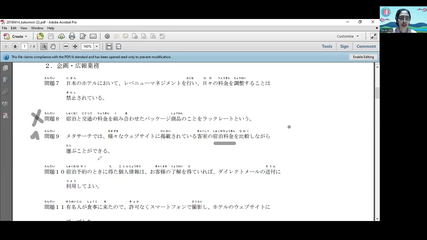427x240 pixels.
Task: Click the Send file by email envelope icon
Action: (x=93, y=36)
